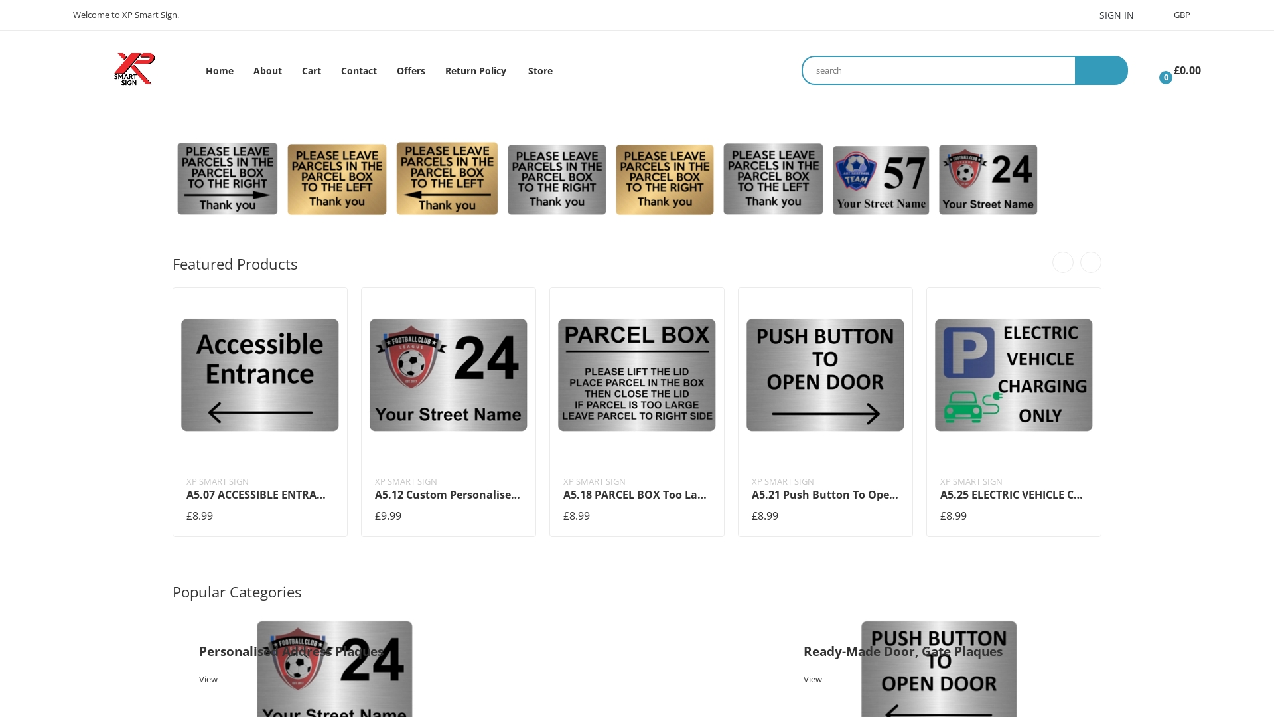This screenshot has height=717, width=1274.
Task: Navigate to the Store page
Action: coord(540,70)
